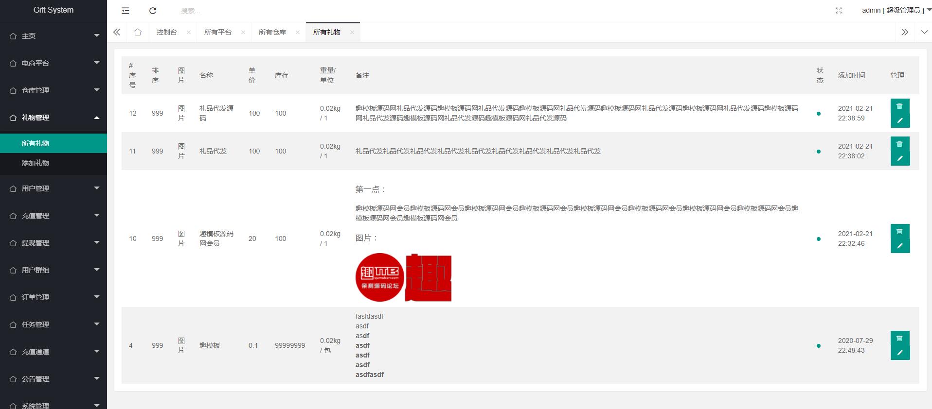Image resolution: width=932 pixels, height=409 pixels.
Task: Click the 第一点： heading in row 10 remarks
Action: point(371,189)
